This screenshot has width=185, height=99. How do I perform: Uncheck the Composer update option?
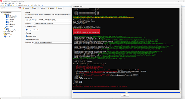(x=26, y=36)
